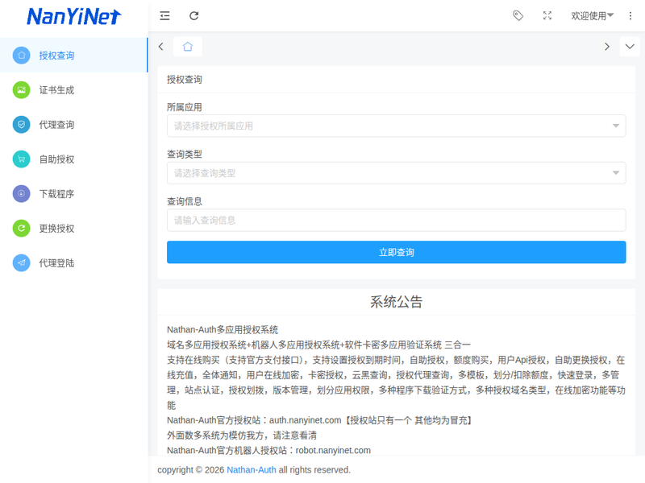Click the arrow of the 请选择查询类型 select
This screenshot has height=483, width=645.
pyautogui.click(x=616, y=173)
